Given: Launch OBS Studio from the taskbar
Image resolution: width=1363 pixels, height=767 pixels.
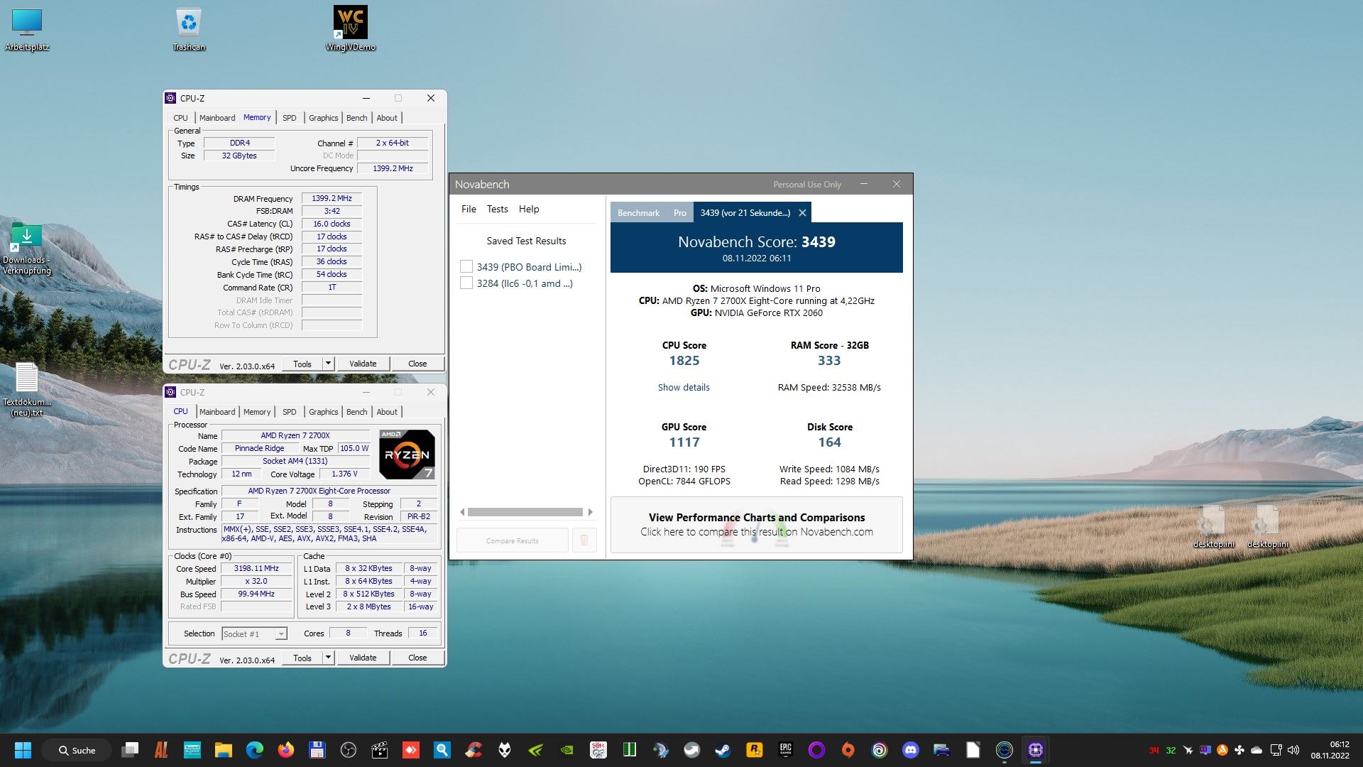Looking at the screenshot, I should coord(348,750).
